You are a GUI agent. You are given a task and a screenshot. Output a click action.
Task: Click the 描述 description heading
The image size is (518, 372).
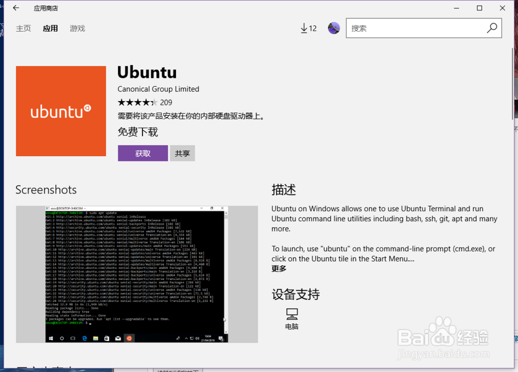284,190
